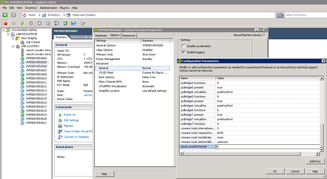Click the Suspend (pause) toolbar icon

pos(14,23)
